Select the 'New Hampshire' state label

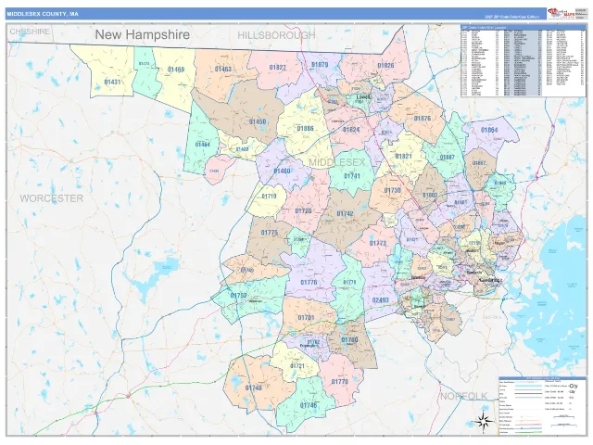click(142, 34)
